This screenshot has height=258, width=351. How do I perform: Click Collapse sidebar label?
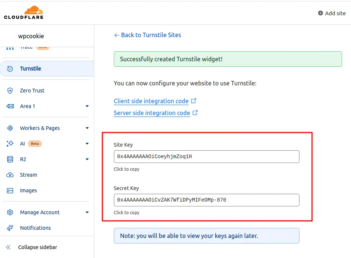click(x=37, y=247)
